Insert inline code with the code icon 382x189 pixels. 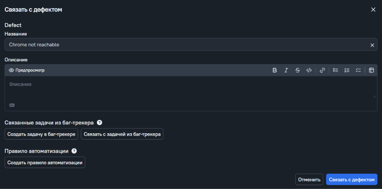309,70
